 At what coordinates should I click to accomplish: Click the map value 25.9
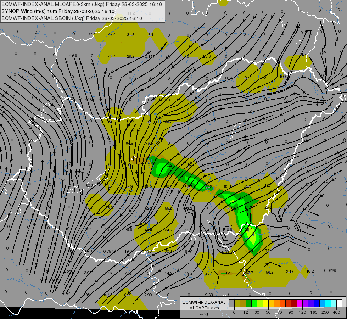[x=93, y=34]
